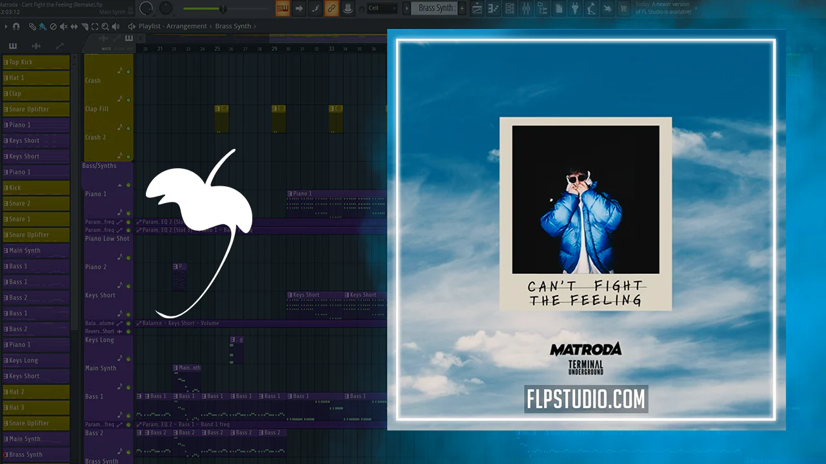This screenshot has height=464, width=826.
Task: Select the Delete tool
Action: pos(53,26)
